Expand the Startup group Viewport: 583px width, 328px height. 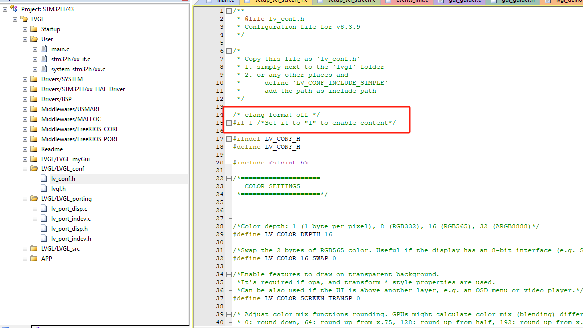[x=25, y=29]
